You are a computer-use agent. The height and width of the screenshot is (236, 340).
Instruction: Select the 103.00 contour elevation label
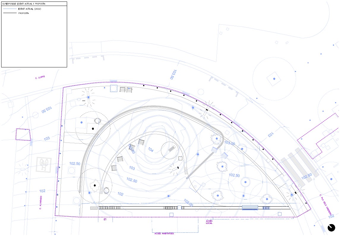(230, 143)
